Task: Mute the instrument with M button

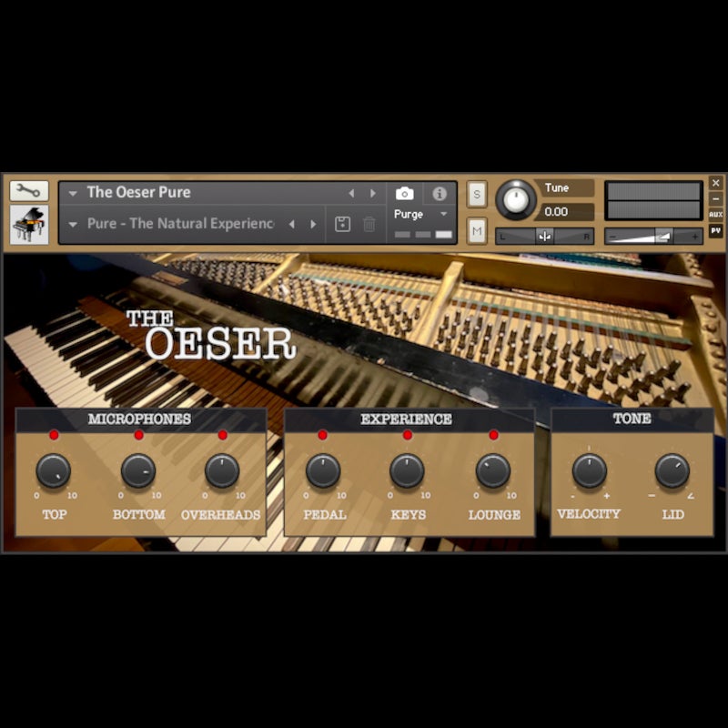Action: click(477, 230)
